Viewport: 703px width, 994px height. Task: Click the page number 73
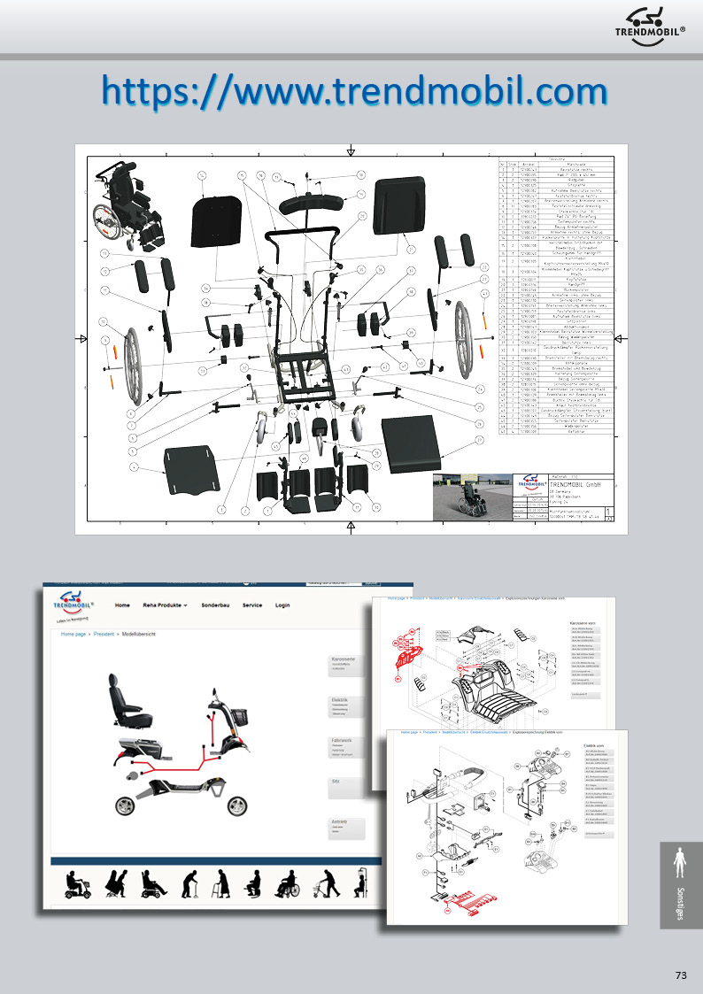point(681,975)
